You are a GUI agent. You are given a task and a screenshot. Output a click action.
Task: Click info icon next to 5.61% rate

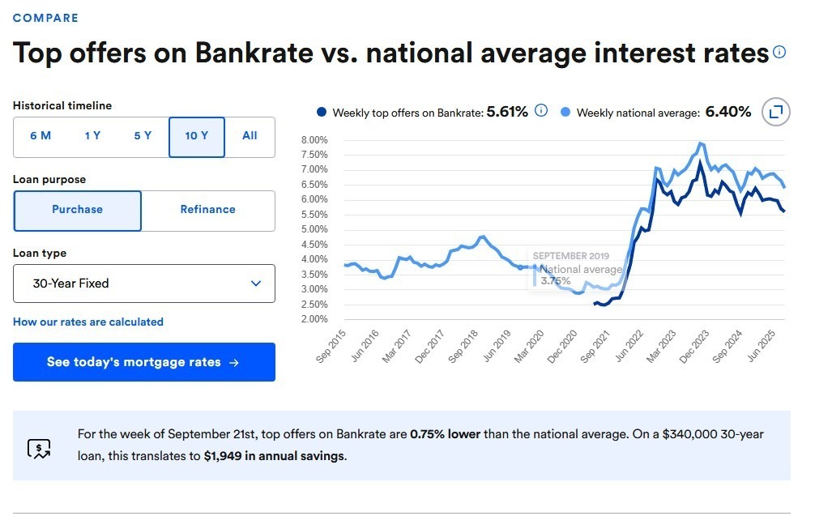tap(541, 111)
